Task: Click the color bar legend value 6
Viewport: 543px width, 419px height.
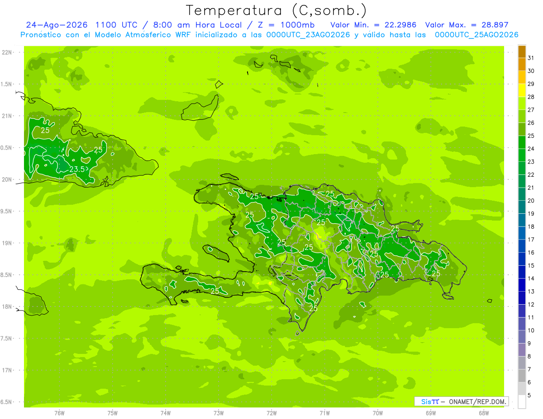Action: click(529, 382)
